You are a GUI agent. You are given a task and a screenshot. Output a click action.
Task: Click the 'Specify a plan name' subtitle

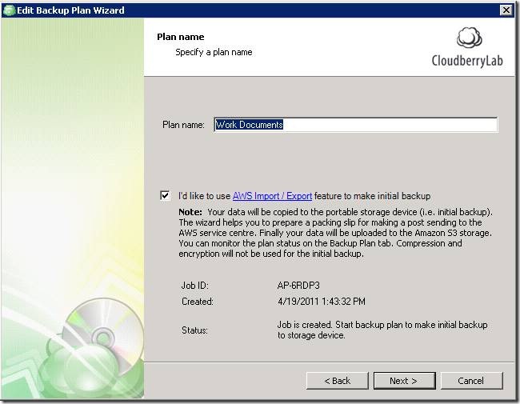pos(214,52)
